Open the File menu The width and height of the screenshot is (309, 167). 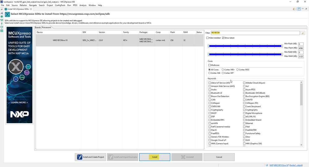pos(2,5)
